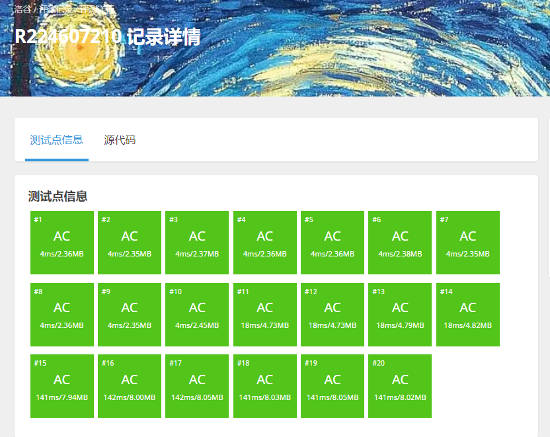The width and height of the screenshot is (550, 437).
Task: View test case #5 details
Action: coord(333,243)
